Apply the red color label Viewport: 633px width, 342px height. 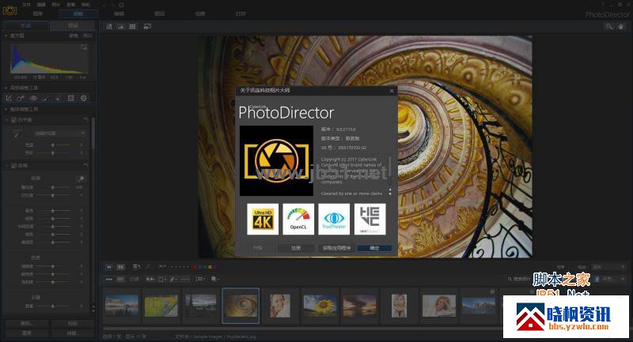[x=195, y=267]
